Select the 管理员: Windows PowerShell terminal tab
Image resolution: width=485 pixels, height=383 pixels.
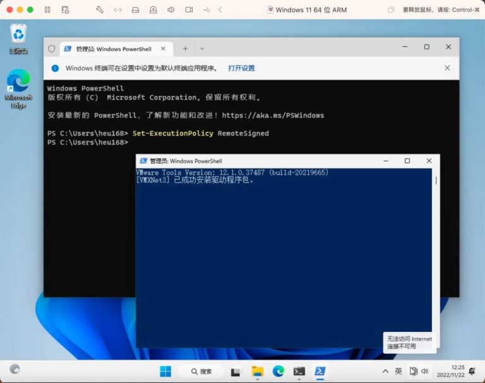point(114,49)
